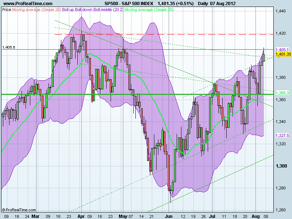Image resolution: width=292 pixels, height=219 pixels.
Task: Click the 1,401.35 (+0.51%) header value
Action: click(x=176, y=4)
